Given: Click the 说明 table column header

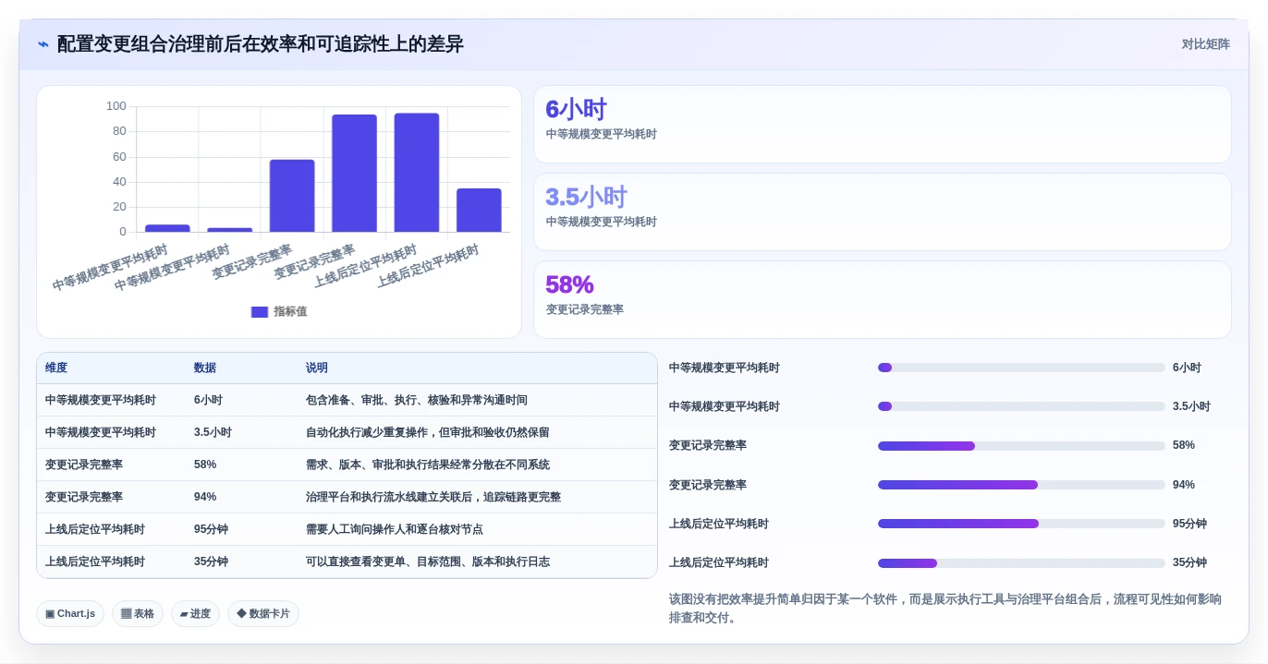Looking at the screenshot, I should (317, 368).
